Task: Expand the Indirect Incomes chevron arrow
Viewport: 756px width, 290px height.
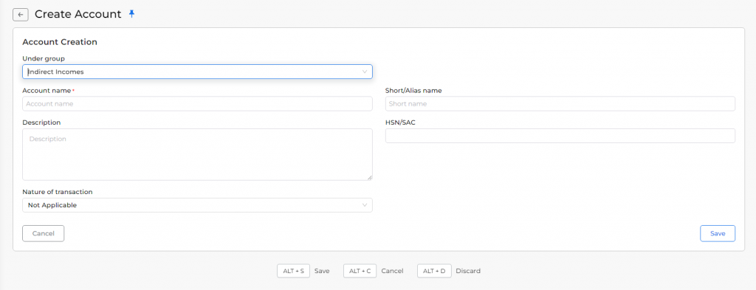Action: click(365, 72)
